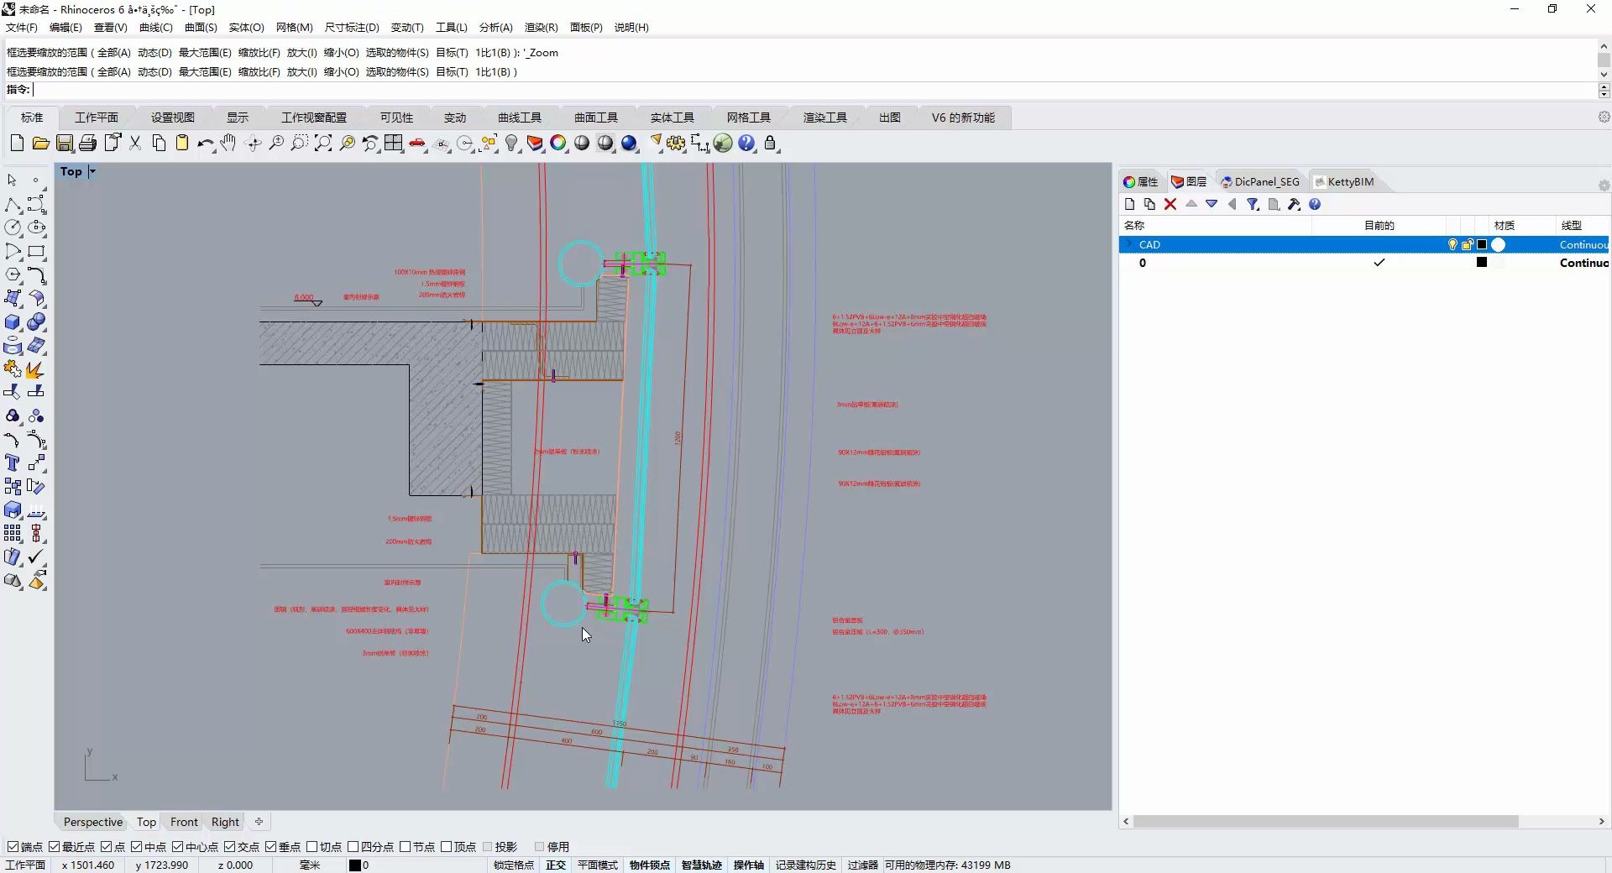This screenshot has width=1612, height=873.
Task: Open the Top viewport dropdown arrow
Action: click(x=92, y=171)
